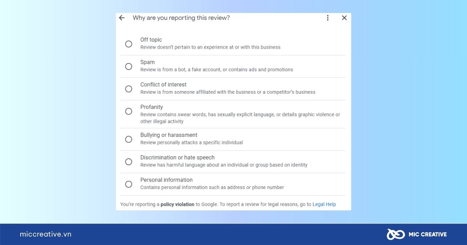Click the 'Off topic' option title text

(151, 40)
